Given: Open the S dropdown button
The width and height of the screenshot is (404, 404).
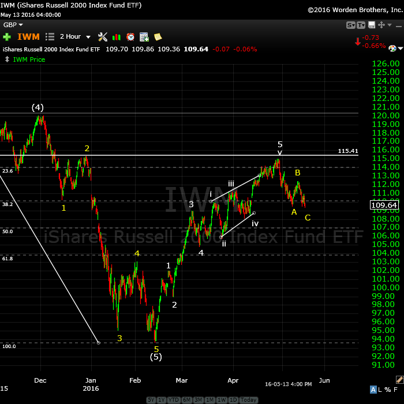Looking at the screenshot, I should (x=351, y=25).
